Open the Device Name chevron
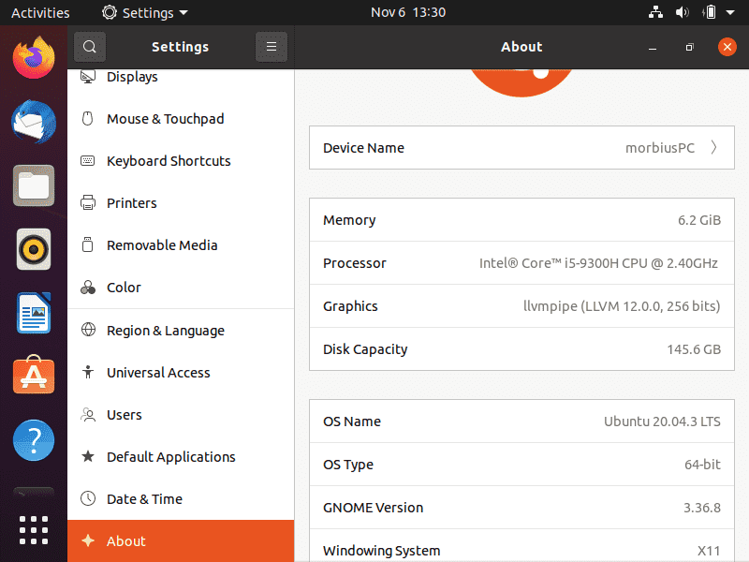 713,148
